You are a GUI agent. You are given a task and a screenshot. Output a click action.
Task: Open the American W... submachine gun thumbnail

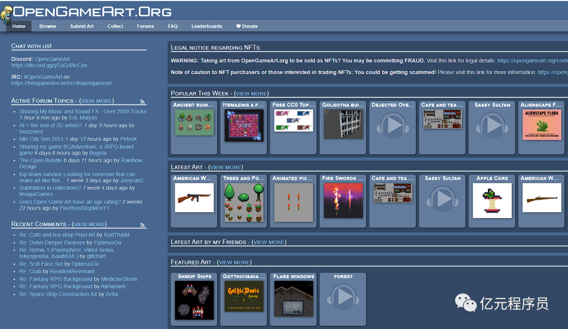click(x=194, y=198)
